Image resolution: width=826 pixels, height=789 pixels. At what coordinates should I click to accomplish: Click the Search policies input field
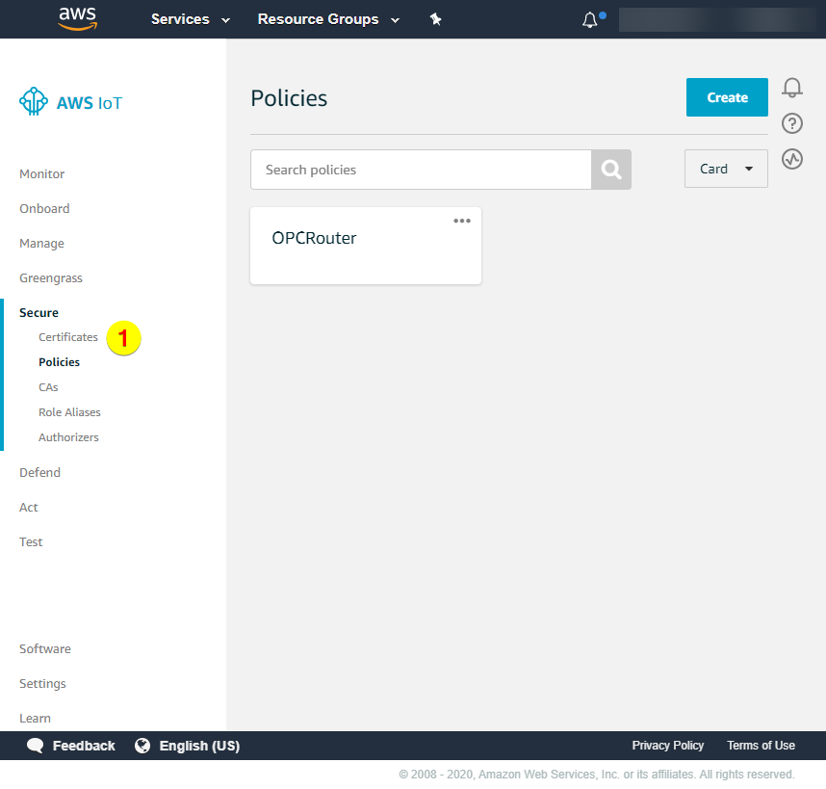(x=420, y=170)
